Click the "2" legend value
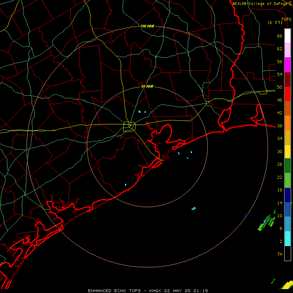This screenshot has height=293, width=293. click(x=281, y=242)
